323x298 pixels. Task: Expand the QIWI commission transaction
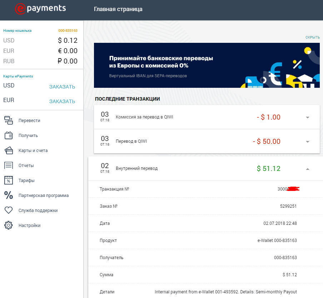coord(308,117)
